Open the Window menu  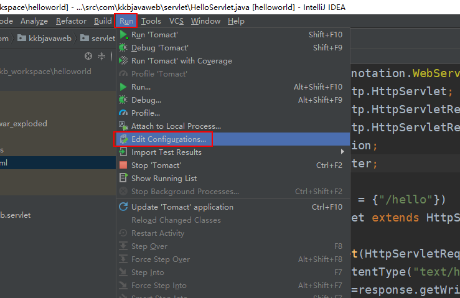[205, 21]
